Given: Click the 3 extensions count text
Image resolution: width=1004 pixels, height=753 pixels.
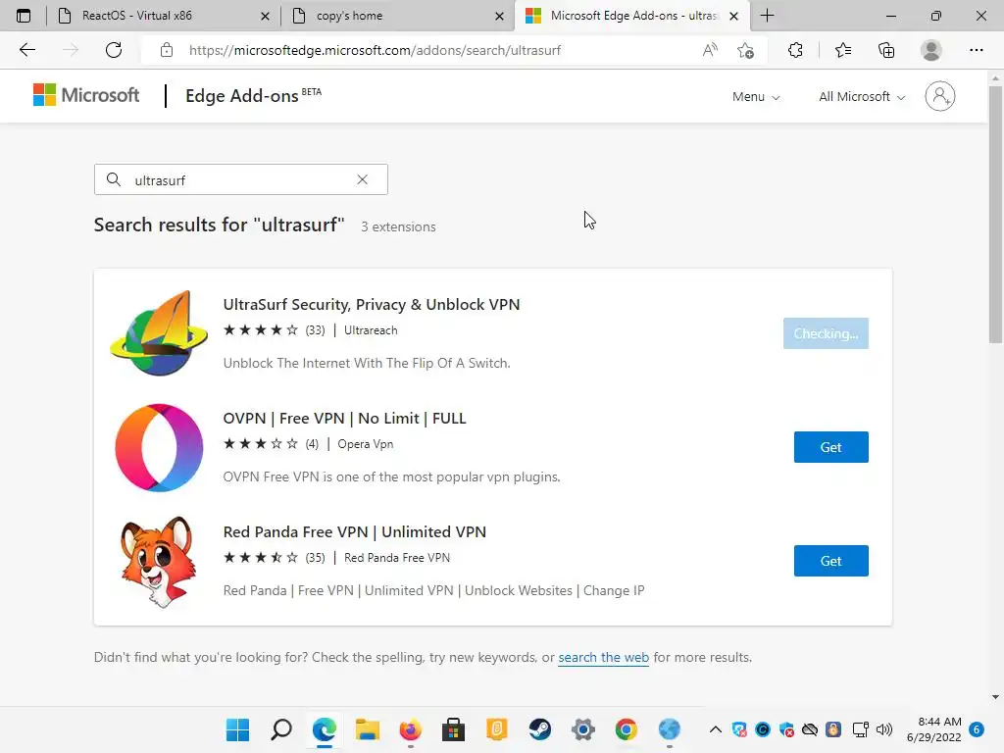Looking at the screenshot, I should pyautogui.click(x=398, y=226).
